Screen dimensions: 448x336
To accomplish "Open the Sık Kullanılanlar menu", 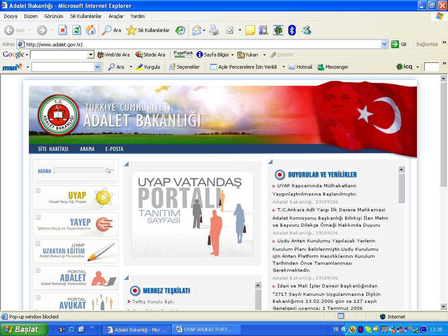I will pos(86,16).
